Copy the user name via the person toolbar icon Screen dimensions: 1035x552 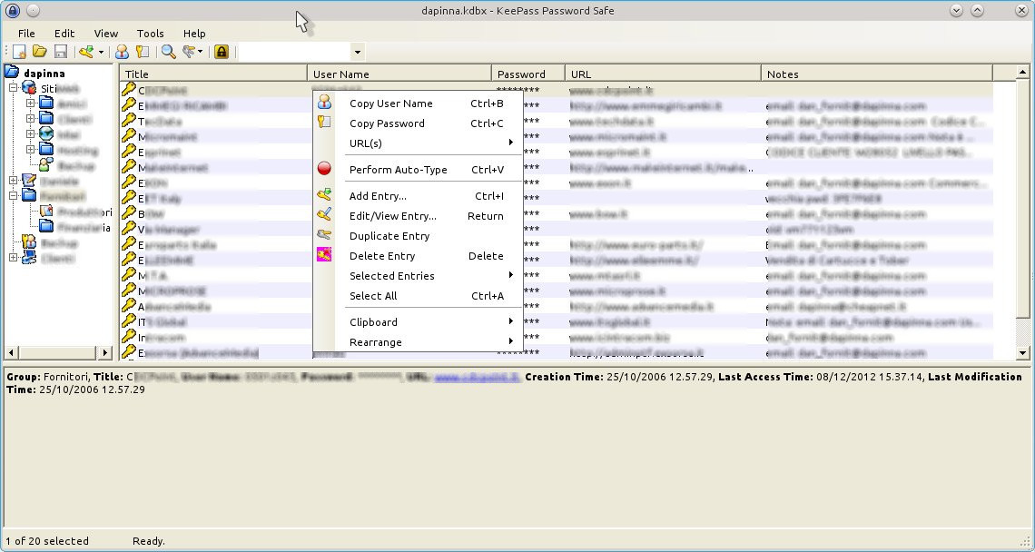[x=122, y=51]
